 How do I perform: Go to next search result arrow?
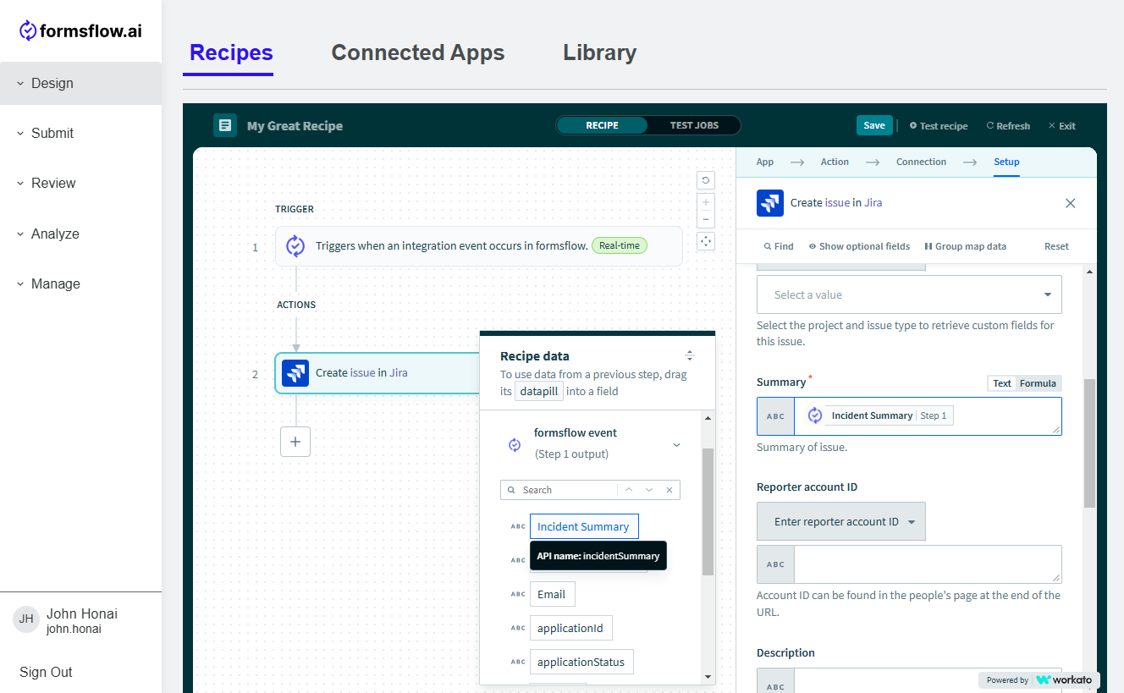coord(649,490)
